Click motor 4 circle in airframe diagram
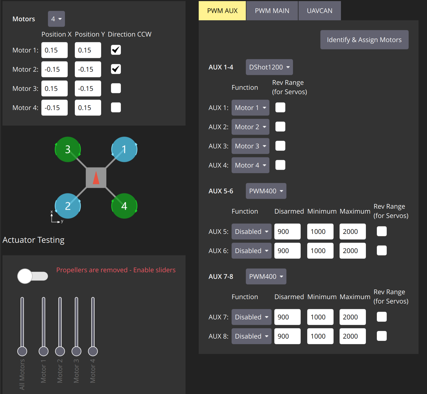The image size is (427, 394). point(124,206)
